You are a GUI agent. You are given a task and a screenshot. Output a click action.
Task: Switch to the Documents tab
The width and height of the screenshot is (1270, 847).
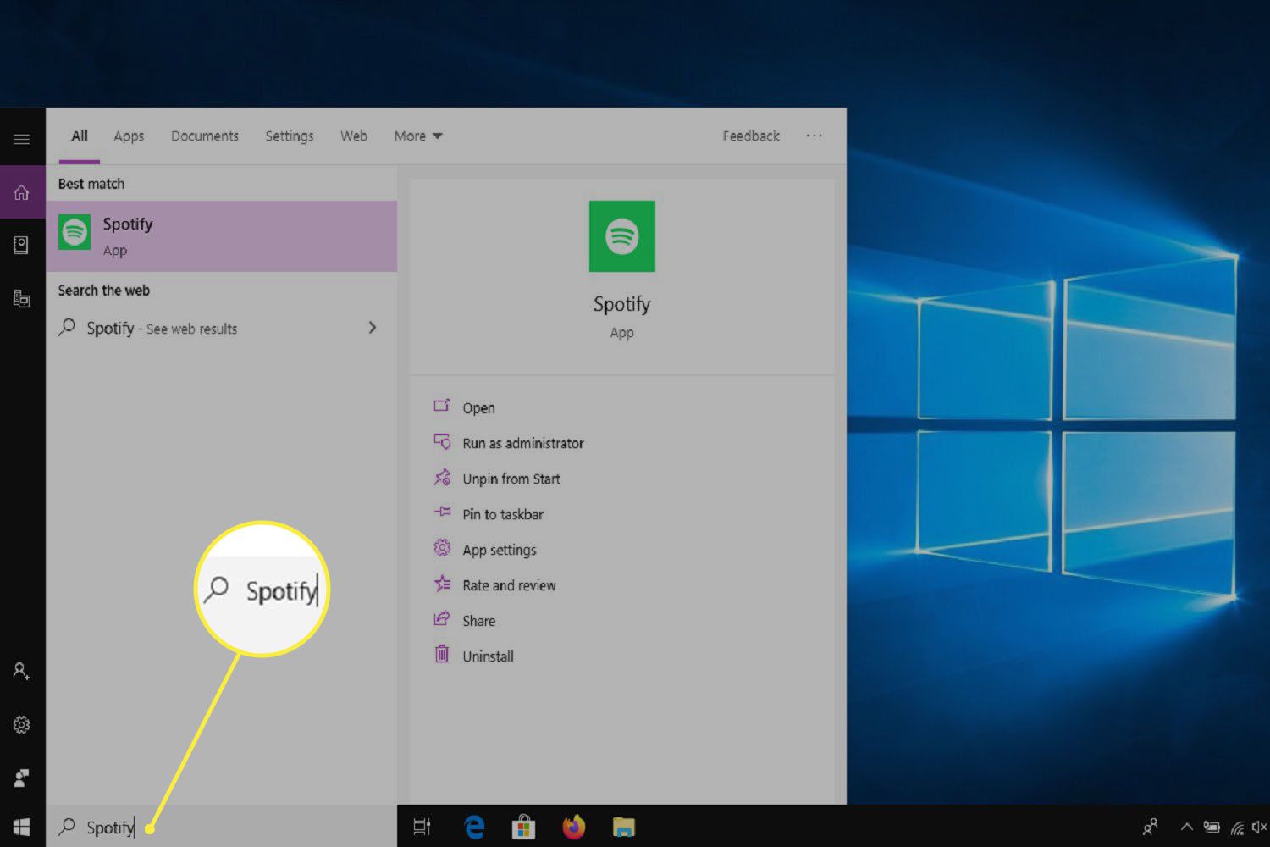(x=205, y=136)
